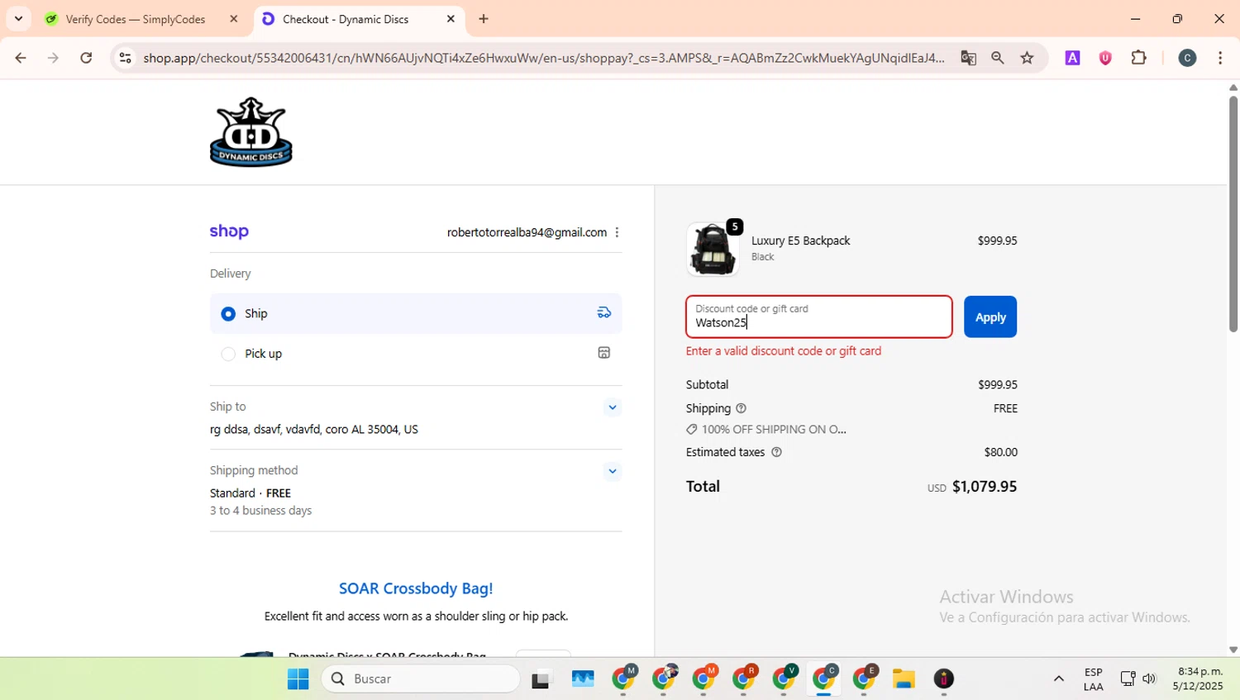The image size is (1240, 700).
Task: Click the zoom magnifier icon in address bar
Action: pos(998,58)
